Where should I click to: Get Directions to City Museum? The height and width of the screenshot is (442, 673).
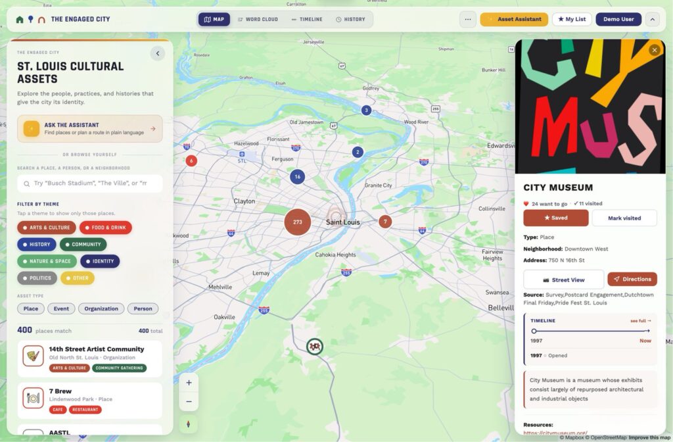coord(632,279)
